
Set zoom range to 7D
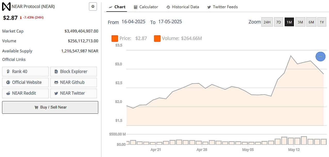(278, 22)
